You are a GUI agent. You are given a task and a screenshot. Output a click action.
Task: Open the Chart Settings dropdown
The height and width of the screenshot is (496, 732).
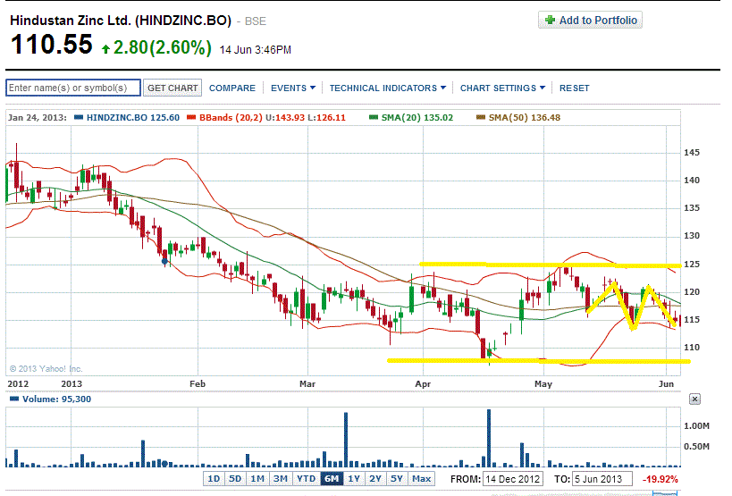coord(502,88)
